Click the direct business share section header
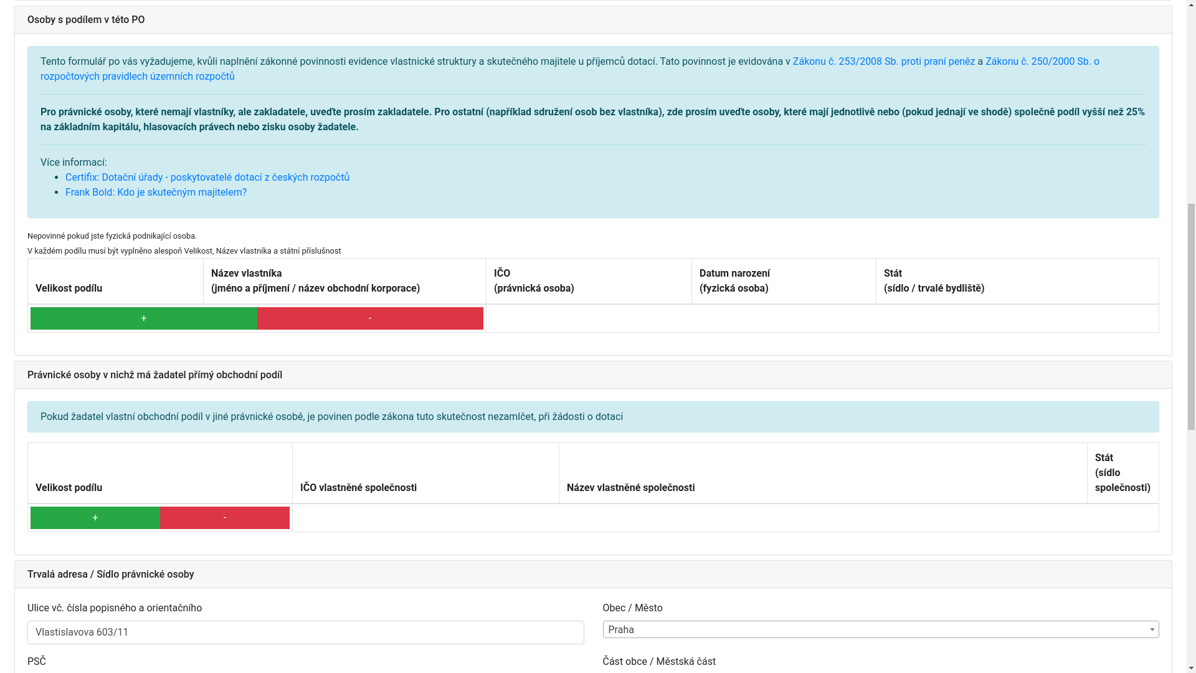 pyautogui.click(x=154, y=375)
